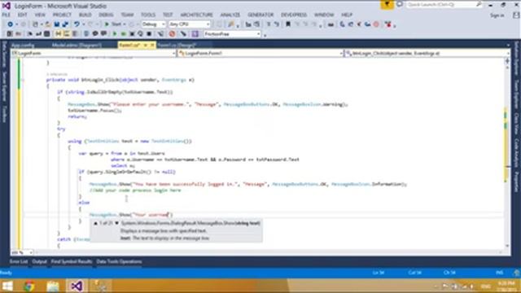Click the previous overload arrow in tooltip
This screenshot has width=521, height=293.
(x=95, y=223)
